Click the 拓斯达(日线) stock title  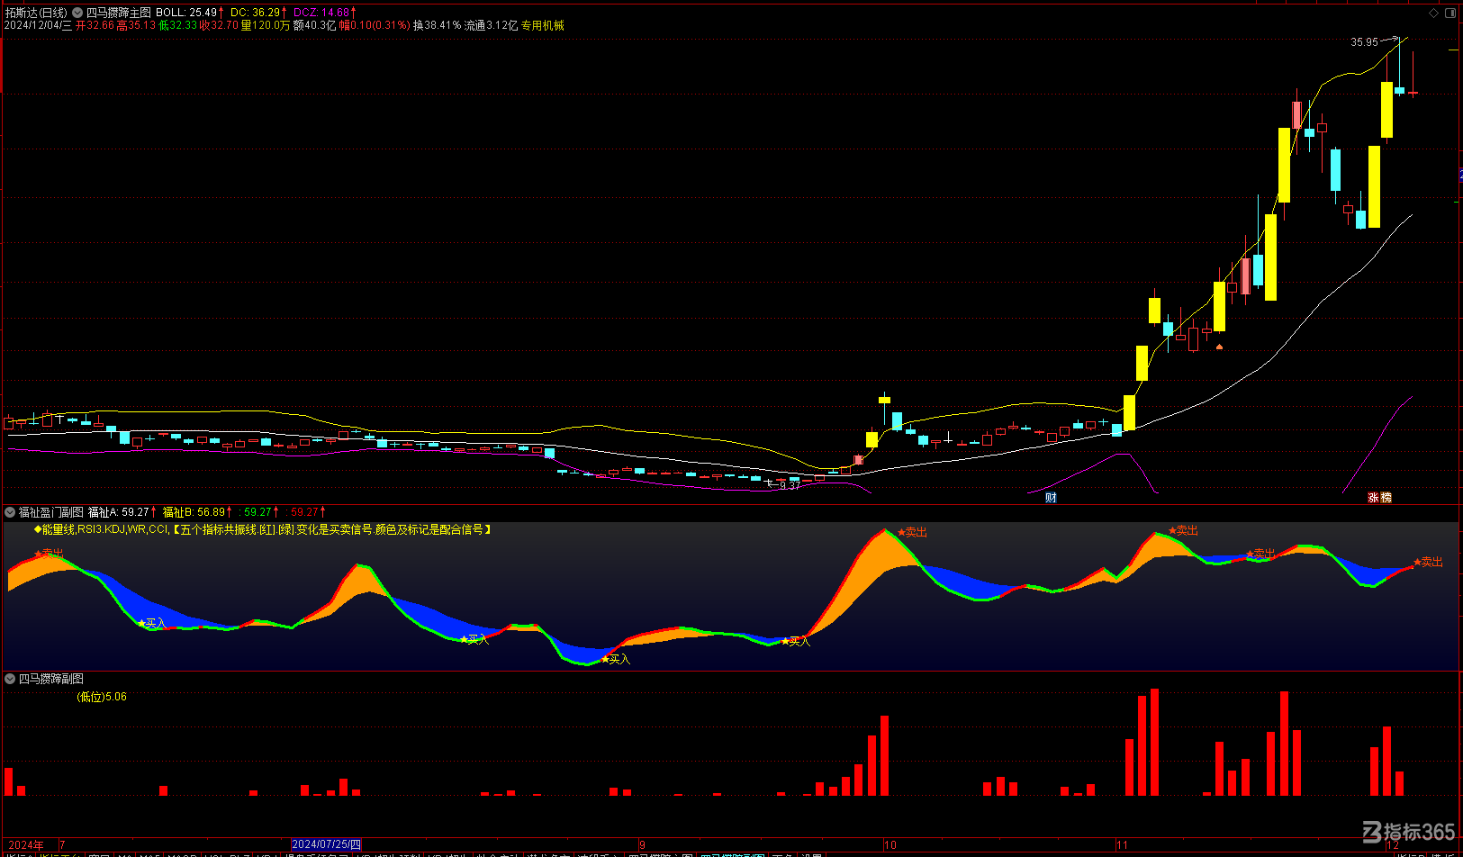point(36,13)
